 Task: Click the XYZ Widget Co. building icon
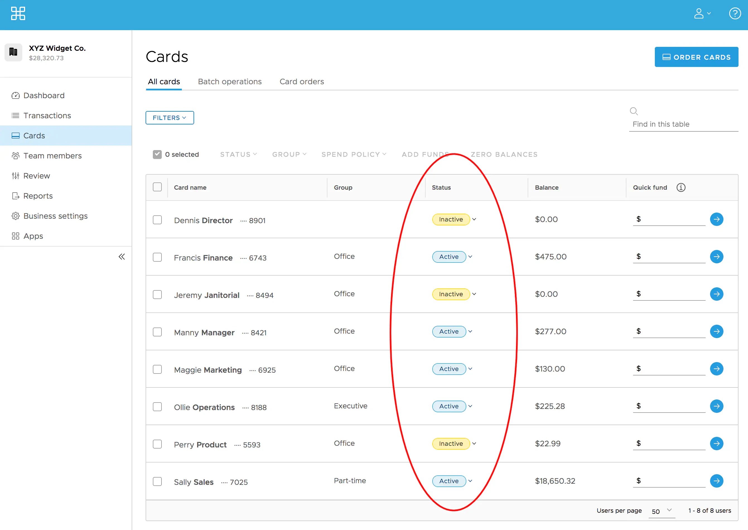click(13, 52)
